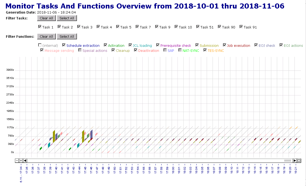Uncheck the Task 91 checkbox
This screenshot has width=306, height=186.
tap(241, 27)
